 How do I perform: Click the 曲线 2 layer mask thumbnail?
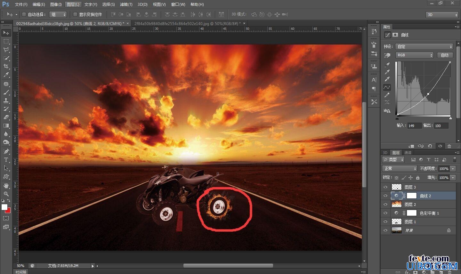point(411,196)
